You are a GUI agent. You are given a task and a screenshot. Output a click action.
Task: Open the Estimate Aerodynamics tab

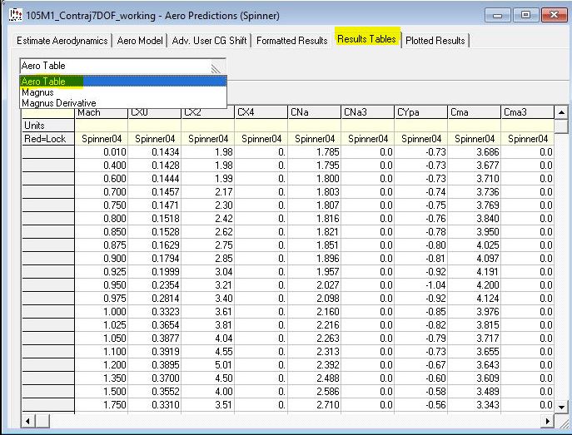pyautogui.click(x=62, y=41)
